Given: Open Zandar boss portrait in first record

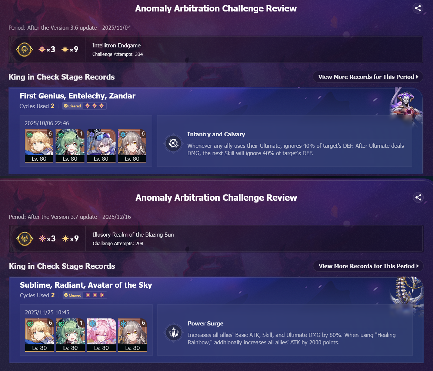Looking at the screenshot, I should 406,104.
